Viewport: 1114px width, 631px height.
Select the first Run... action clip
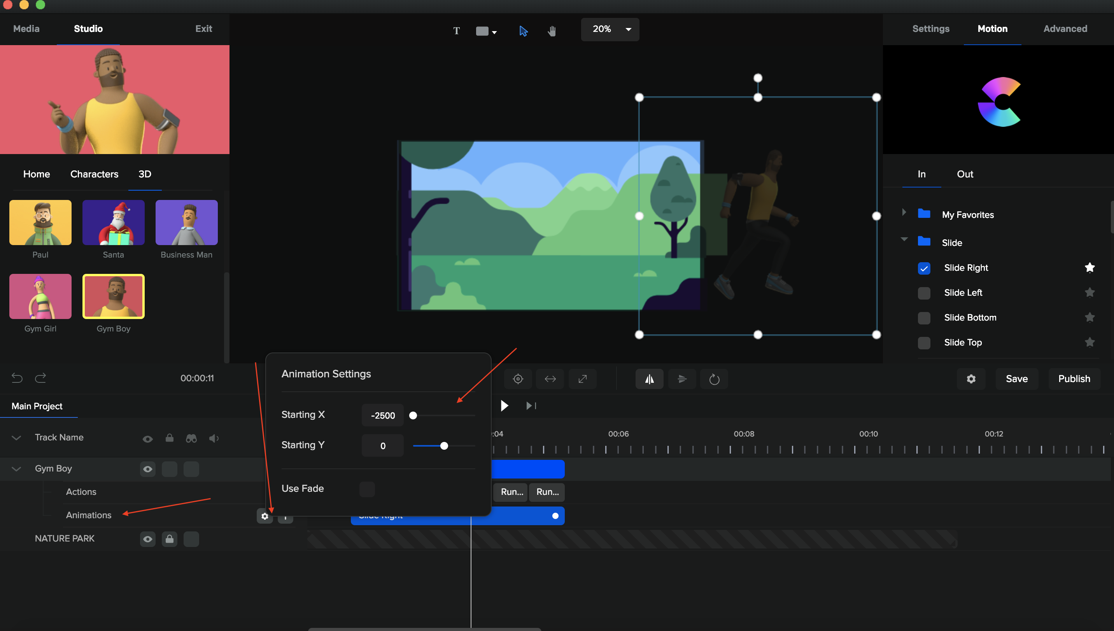pos(511,492)
